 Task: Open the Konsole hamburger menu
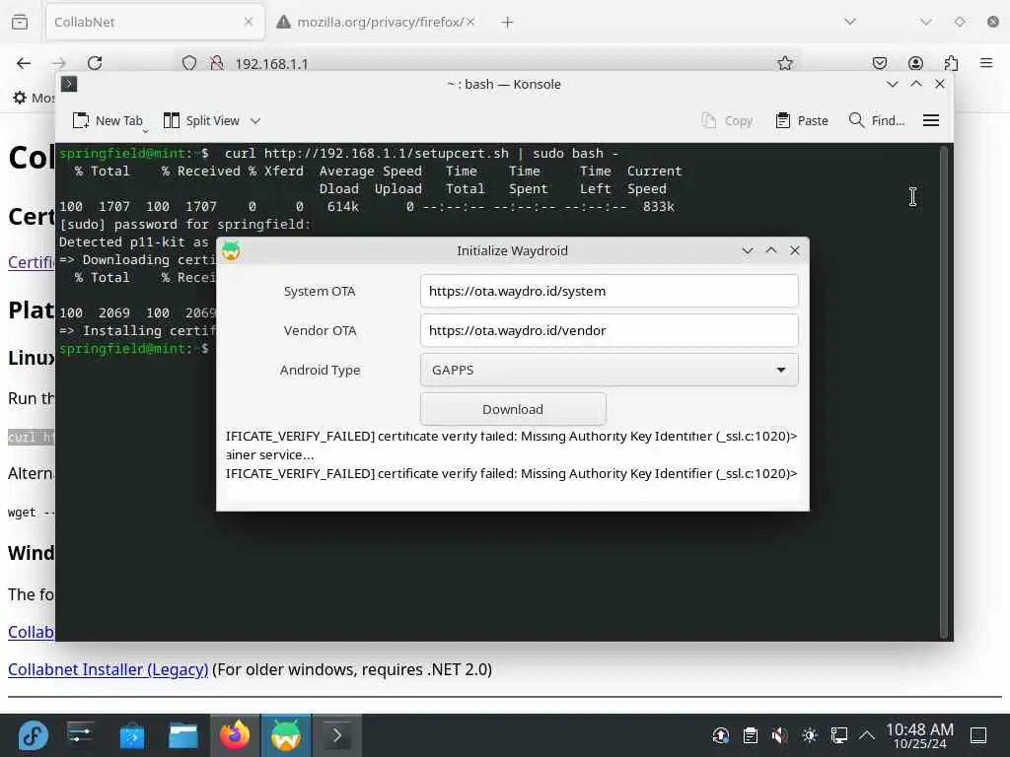pos(931,120)
